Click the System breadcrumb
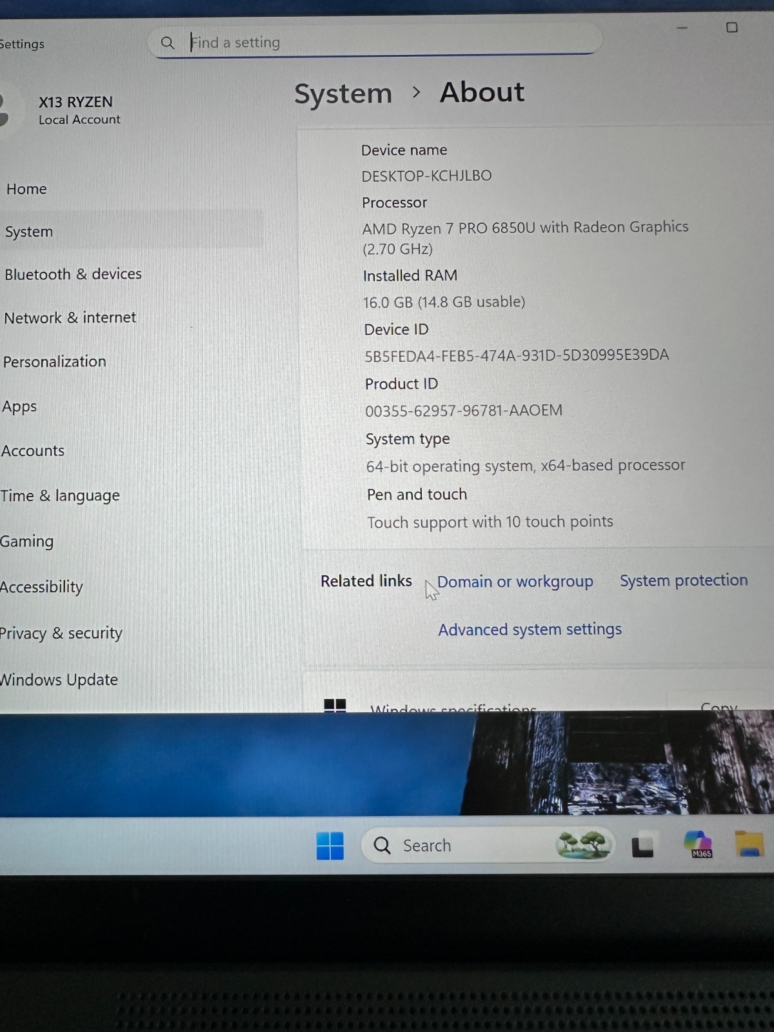 click(x=343, y=94)
